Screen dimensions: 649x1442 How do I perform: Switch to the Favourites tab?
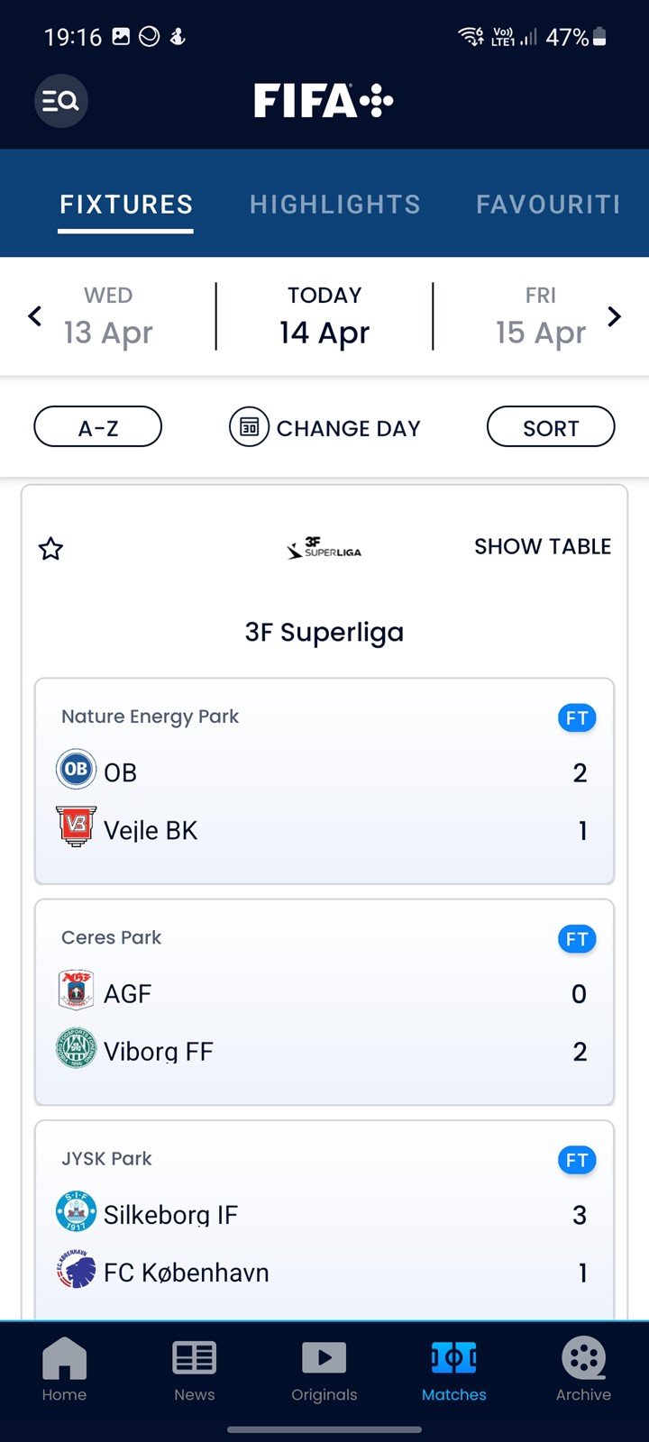(548, 205)
